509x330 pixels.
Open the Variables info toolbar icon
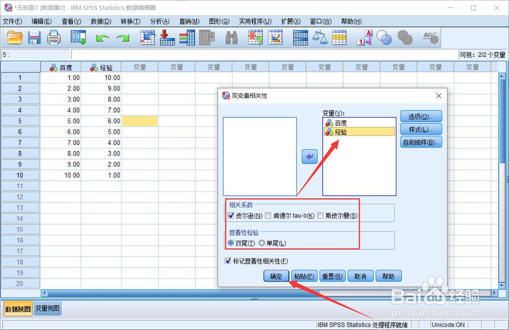pyautogui.click(x=187, y=38)
